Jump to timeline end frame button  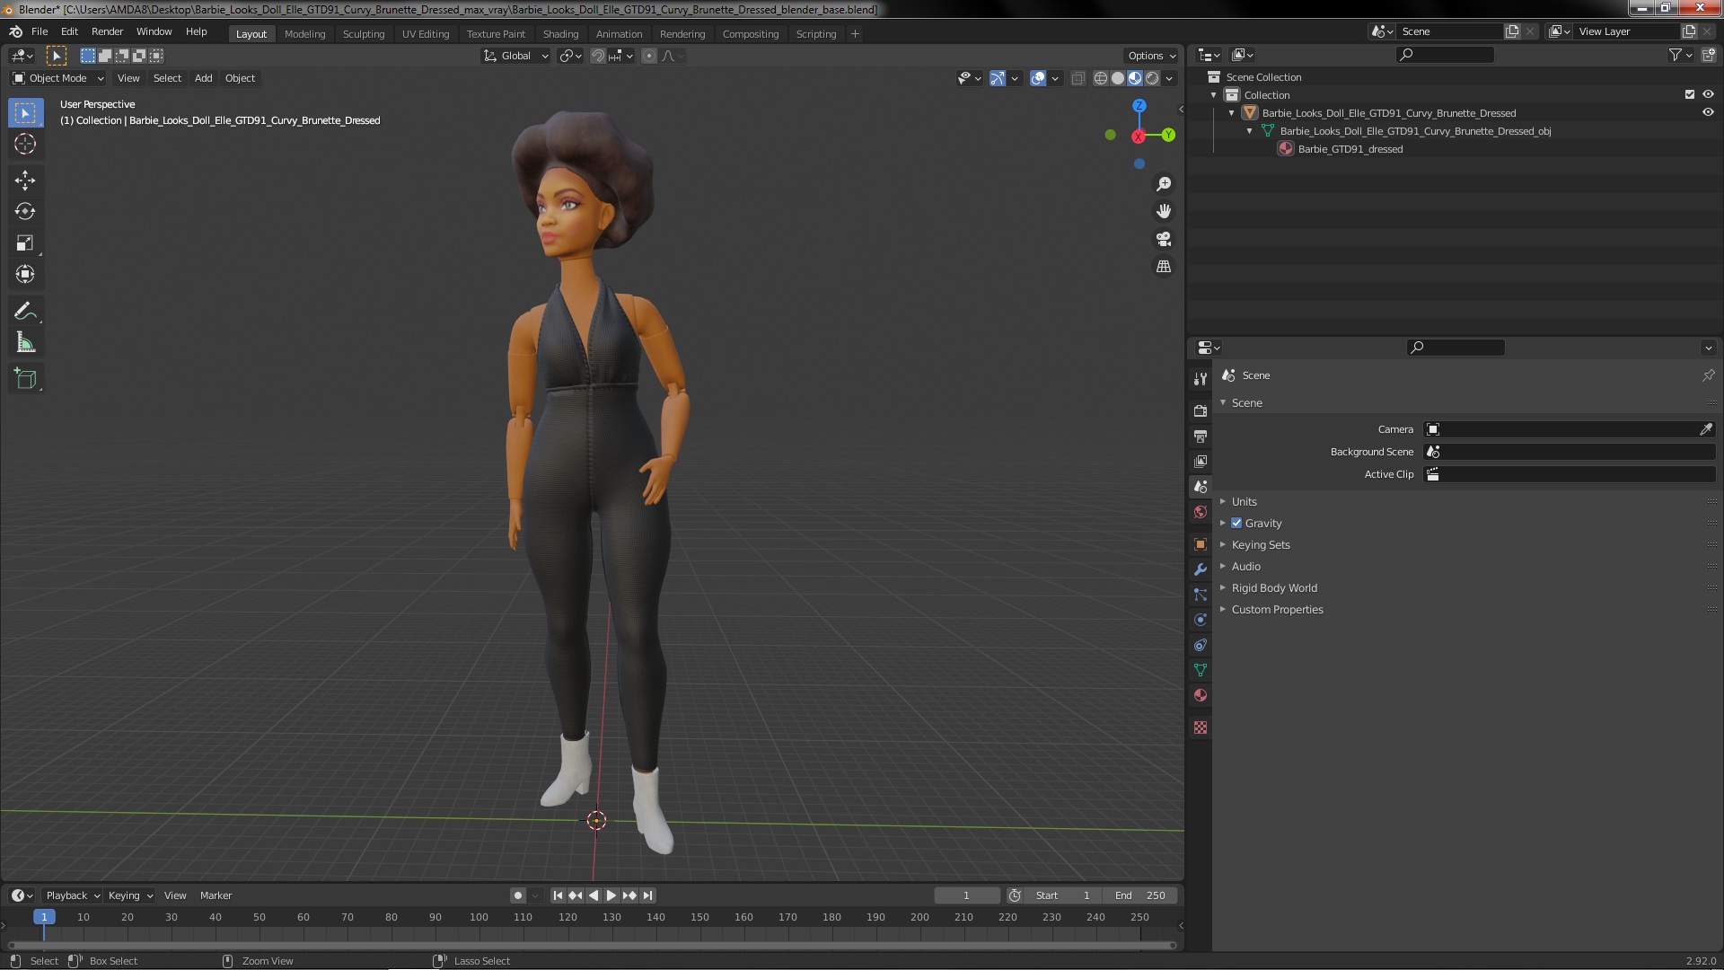(x=647, y=895)
